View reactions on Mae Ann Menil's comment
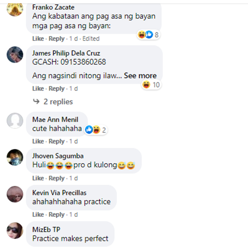The image size is (248, 248). pyautogui.click(x=95, y=130)
